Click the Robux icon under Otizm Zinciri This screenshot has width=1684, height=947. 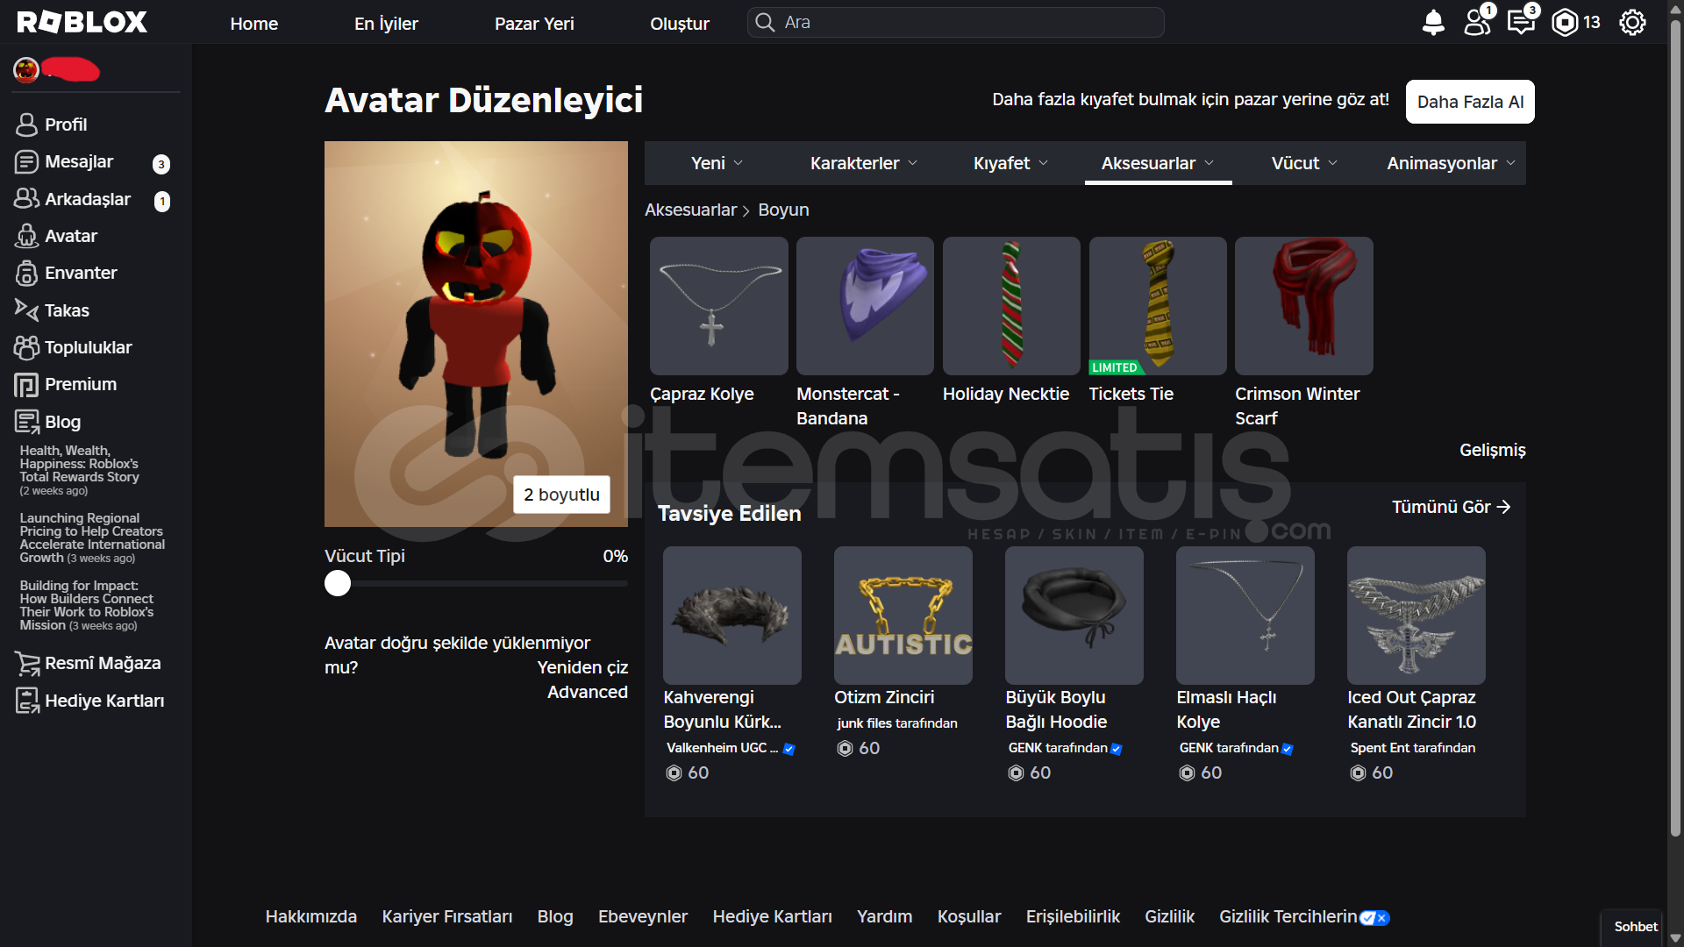click(845, 748)
